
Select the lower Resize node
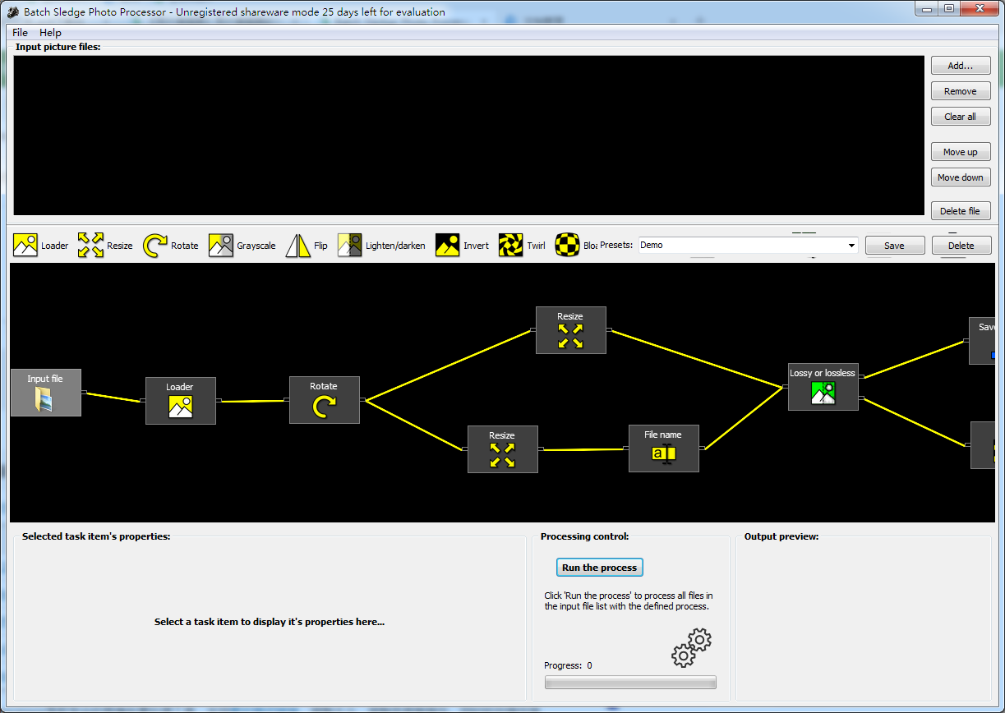503,449
